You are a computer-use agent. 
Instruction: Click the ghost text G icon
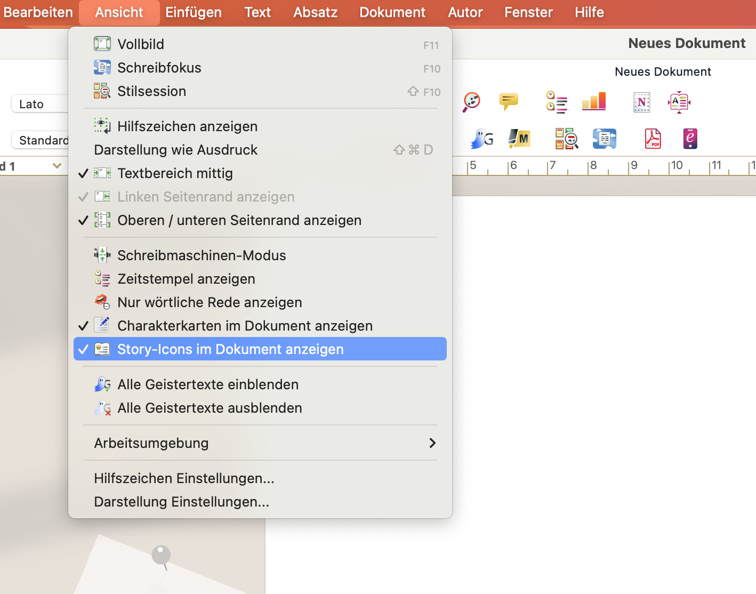click(x=482, y=139)
